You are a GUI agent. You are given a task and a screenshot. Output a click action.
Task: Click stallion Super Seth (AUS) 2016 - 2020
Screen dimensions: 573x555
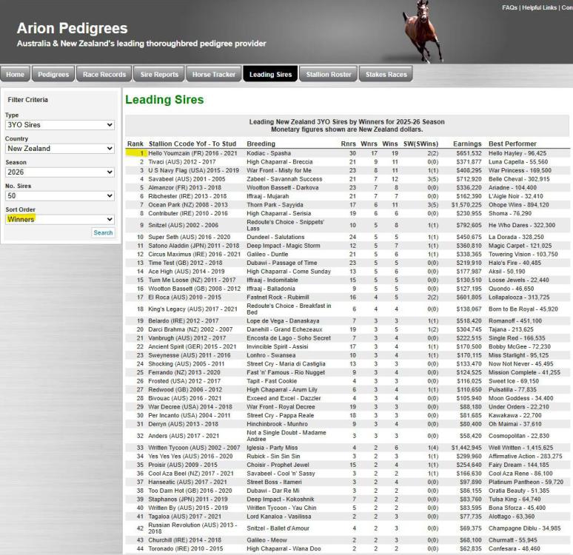click(190, 237)
